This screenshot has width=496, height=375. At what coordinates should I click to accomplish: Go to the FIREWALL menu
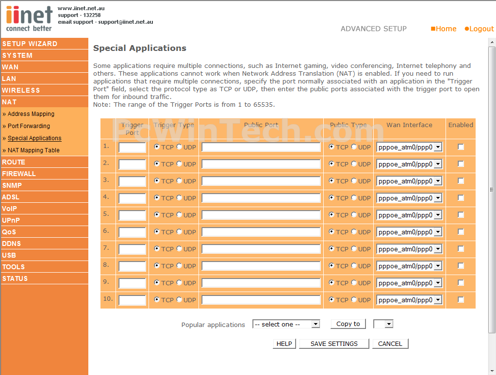coord(44,174)
